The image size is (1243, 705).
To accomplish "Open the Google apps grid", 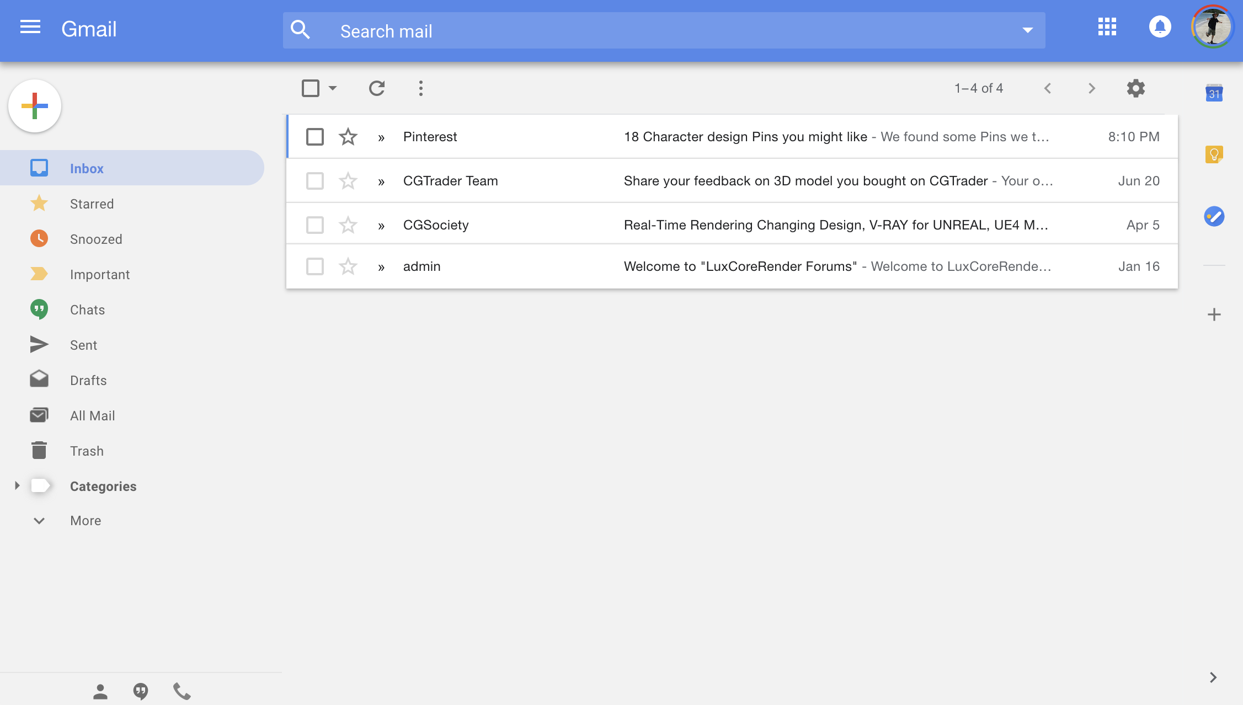I will (x=1106, y=26).
